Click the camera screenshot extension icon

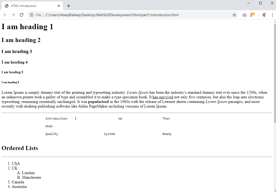(245, 15)
